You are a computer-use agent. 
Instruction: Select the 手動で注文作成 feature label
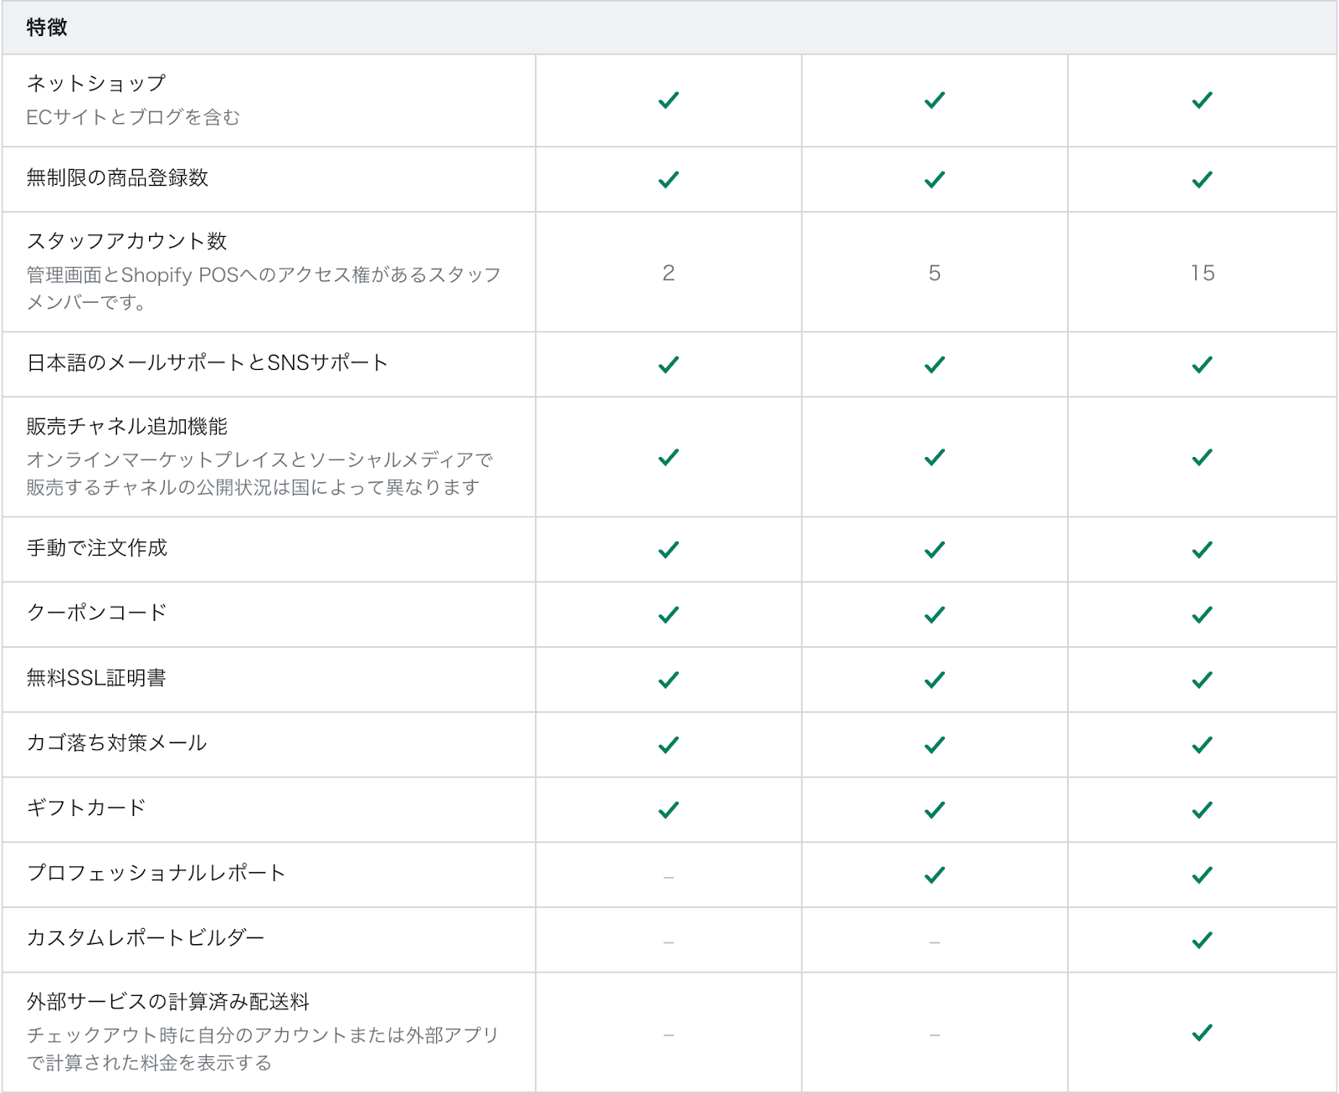[x=97, y=547]
